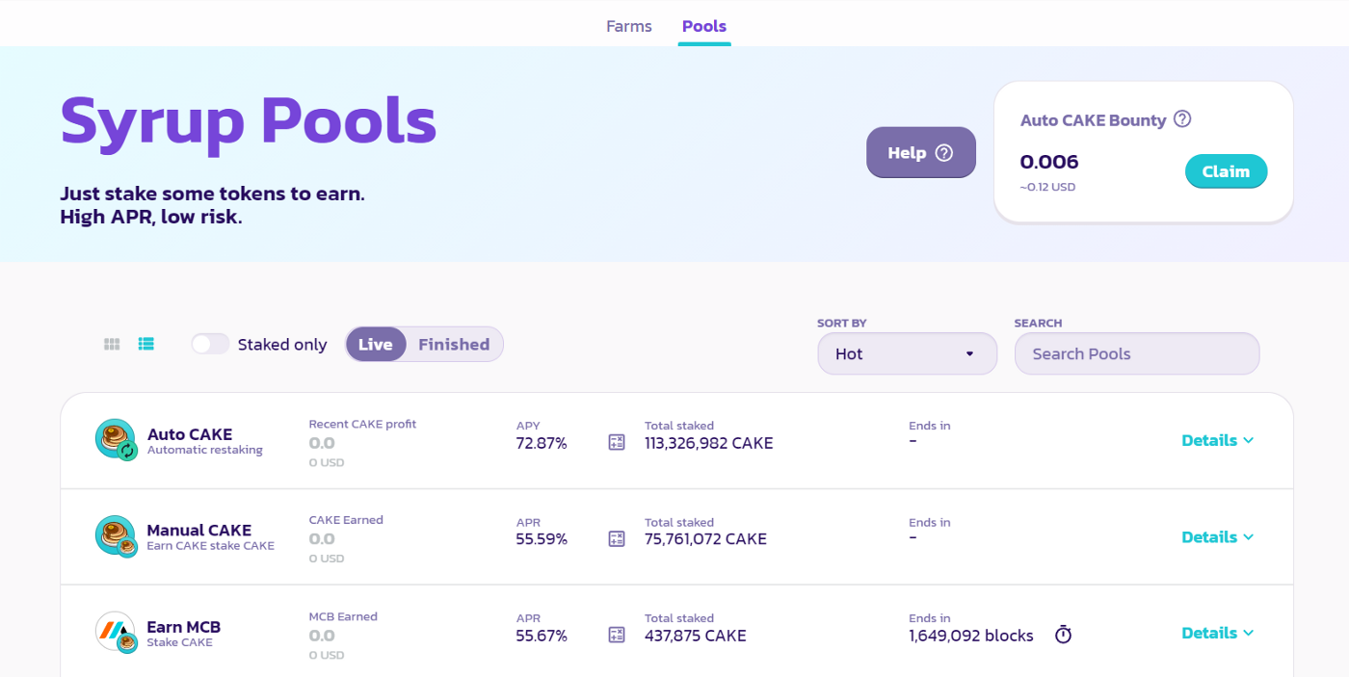1349x677 pixels.
Task: Click the Manual CAKE pool name
Action: click(x=198, y=530)
